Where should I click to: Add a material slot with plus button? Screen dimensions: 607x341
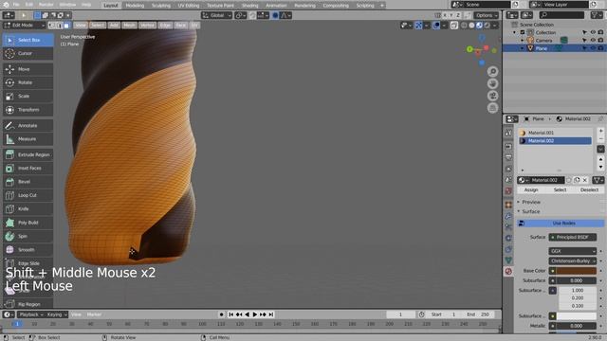(600, 131)
